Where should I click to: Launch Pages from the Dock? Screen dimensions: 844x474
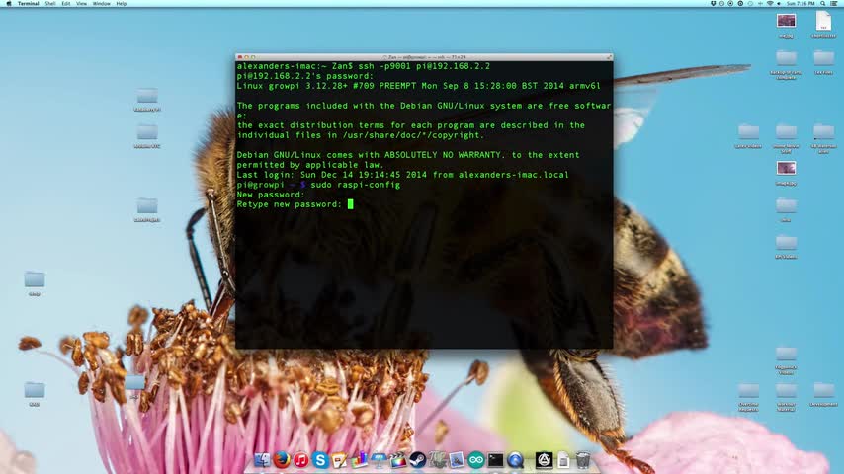pyautogui.click(x=340, y=460)
